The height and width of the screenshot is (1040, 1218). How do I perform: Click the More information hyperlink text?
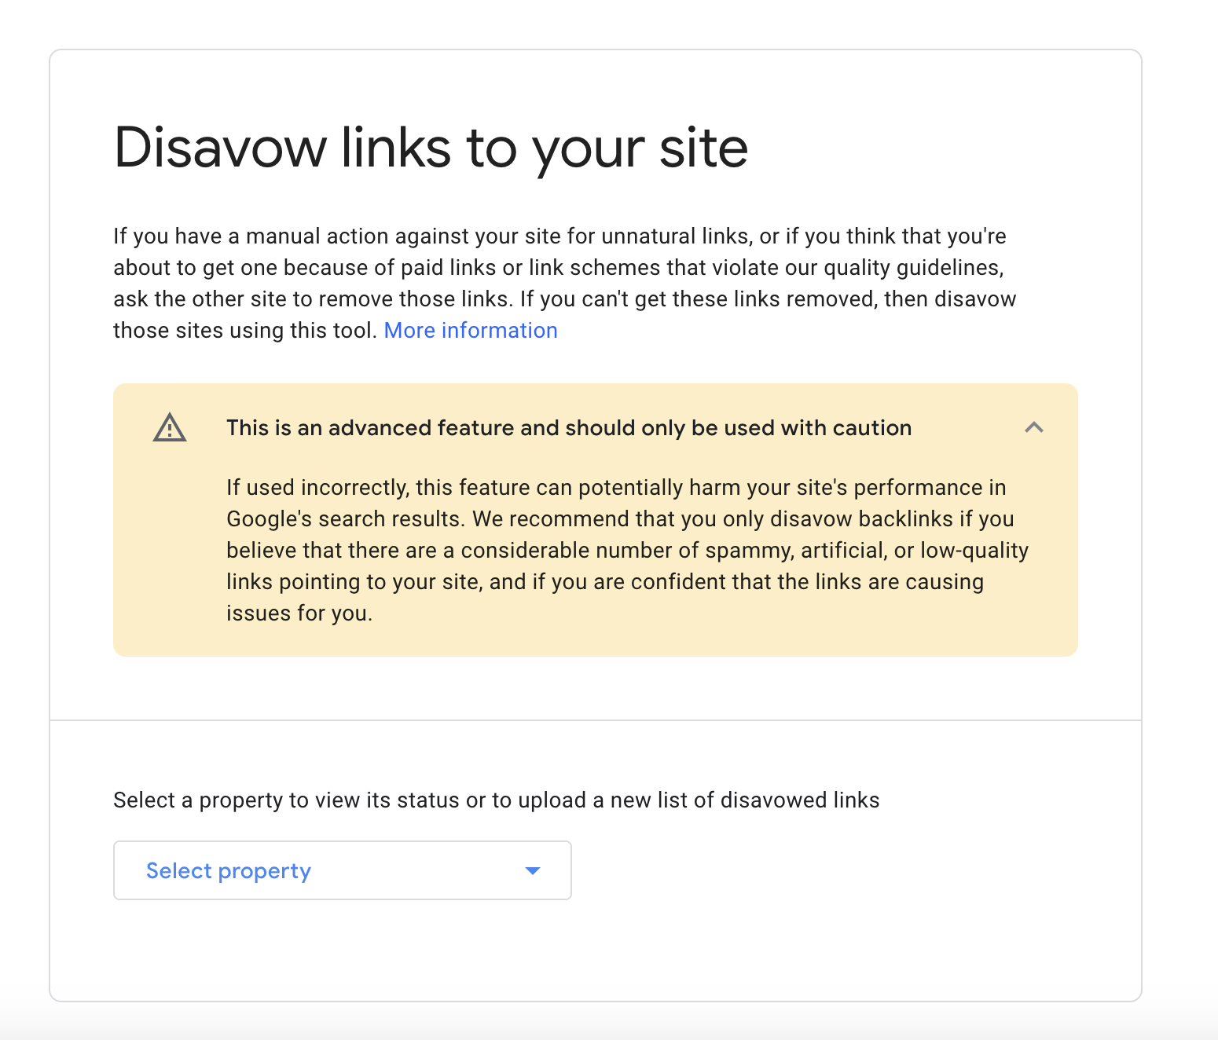pyautogui.click(x=470, y=330)
